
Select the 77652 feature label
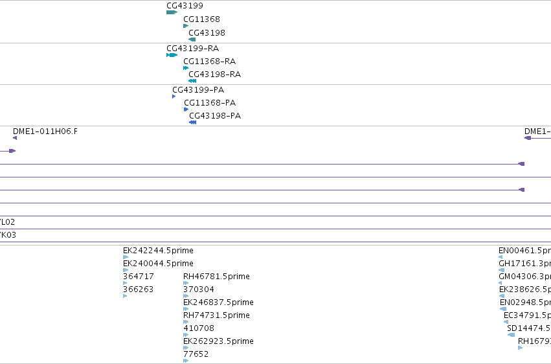(x=196, y=354)
